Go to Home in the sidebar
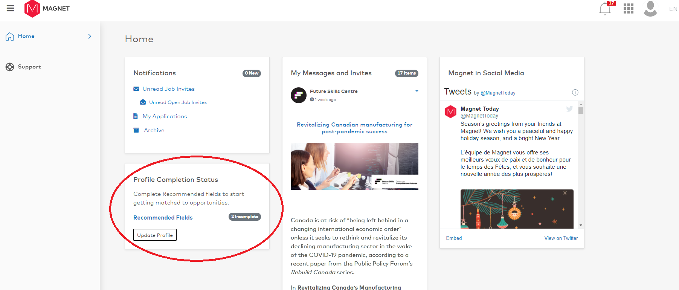This screenshot has height=290, width=679. coord(26,36)
